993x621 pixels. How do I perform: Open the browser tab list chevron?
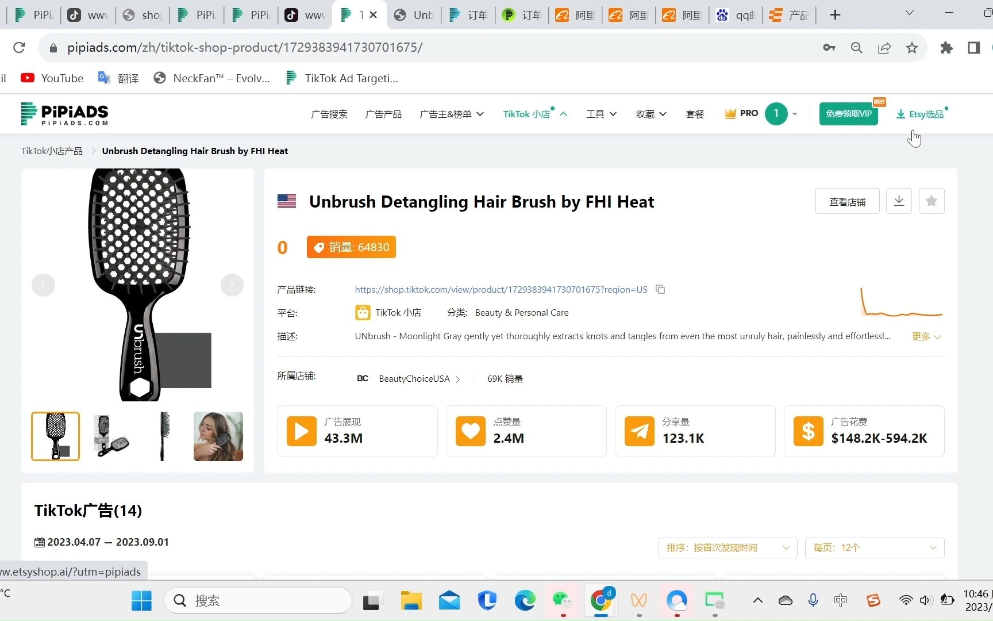(910, 13)
